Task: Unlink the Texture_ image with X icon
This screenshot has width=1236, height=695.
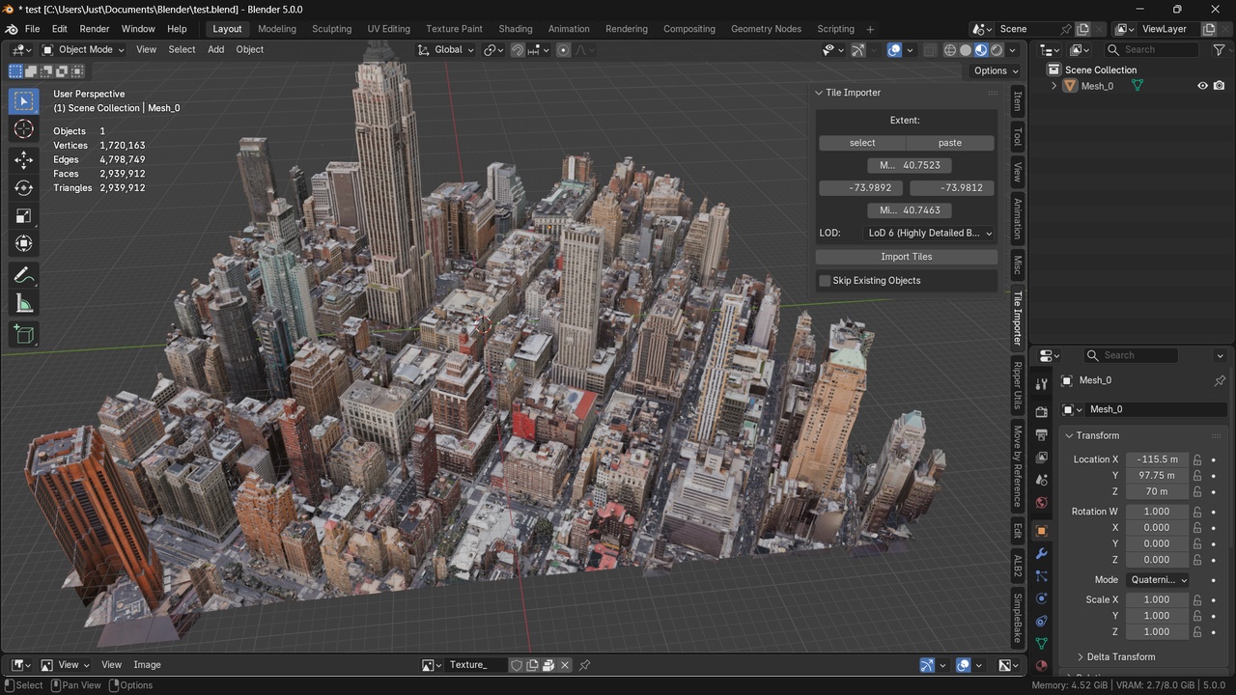Action: tap(565, 665)
